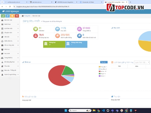Click the Cao đẳng light blue legend swatch
The image size is (151, 113).
point(100,69)
